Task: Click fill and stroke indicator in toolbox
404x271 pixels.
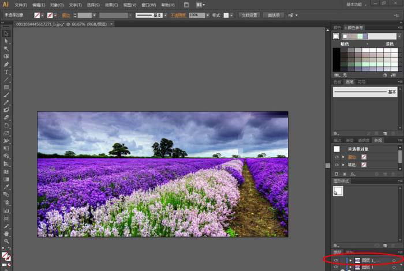Action: 6,255
